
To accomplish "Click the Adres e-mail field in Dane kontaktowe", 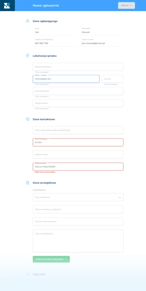I will pyautogui.click(x=78, y=155).
